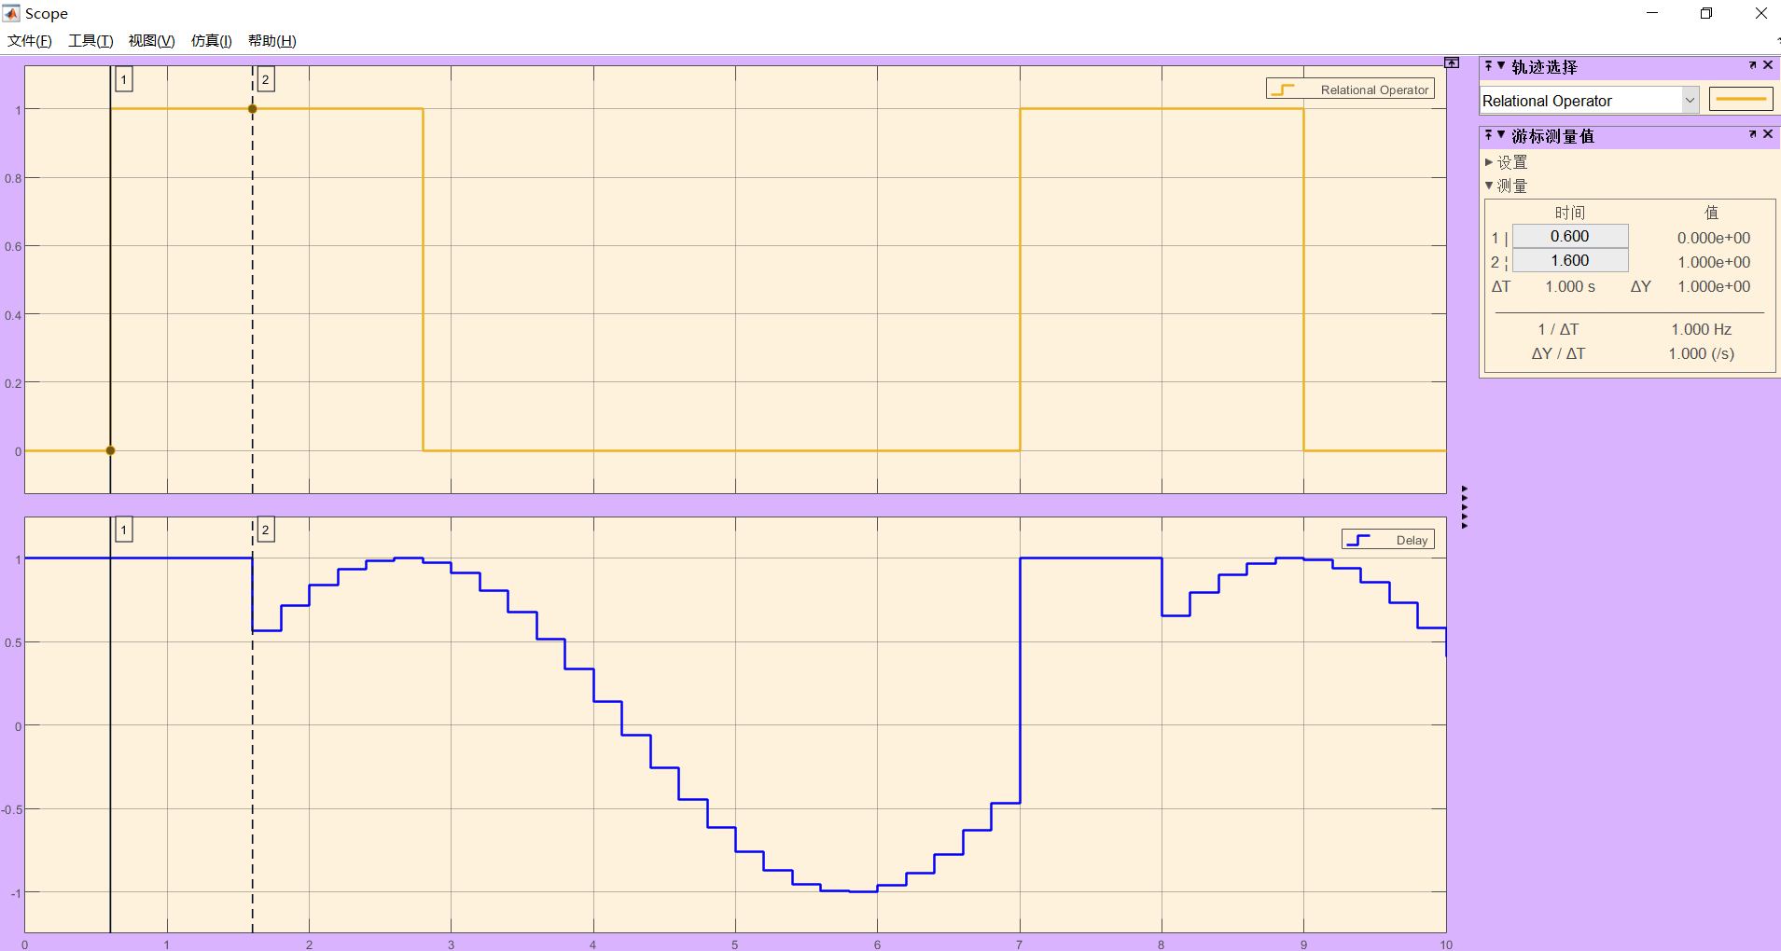The height and width of the screenshot is (951, 1781).
Task: Click the orange line style swatch
Action: tap(1740, 98)
